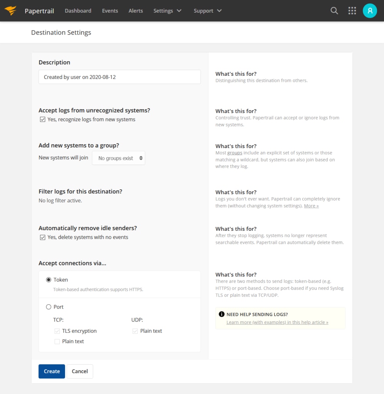Follow the 'groups' help link
The image size is (384, 394).
pyautogui.click(x=235, y=153)
